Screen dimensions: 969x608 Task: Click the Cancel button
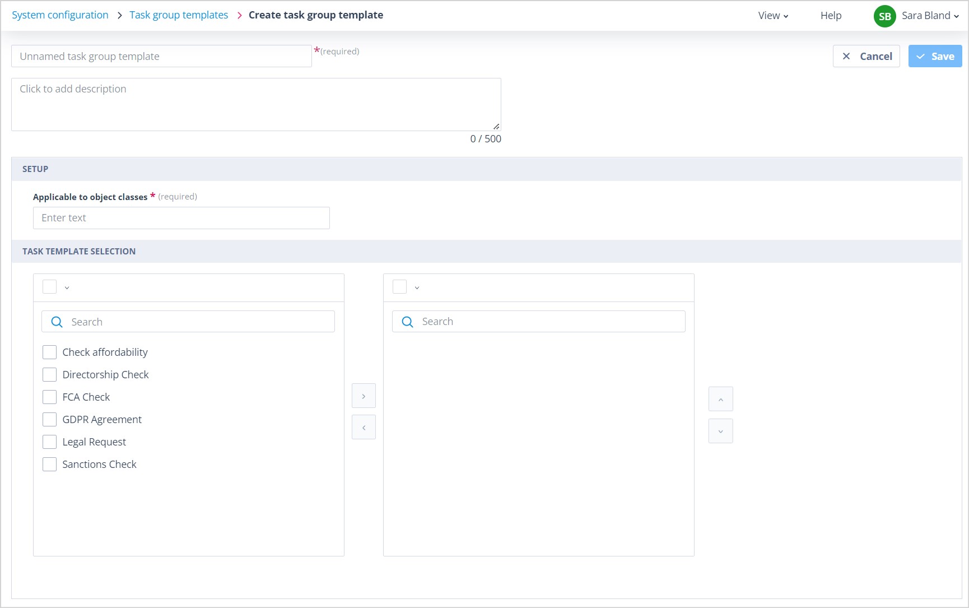pos(866,56)
